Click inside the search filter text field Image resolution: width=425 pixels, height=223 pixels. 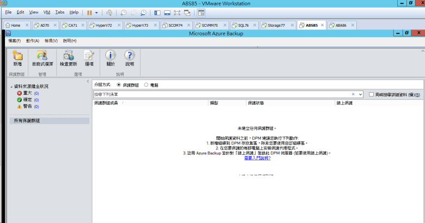pyautogui.click(x=218, y=94)
